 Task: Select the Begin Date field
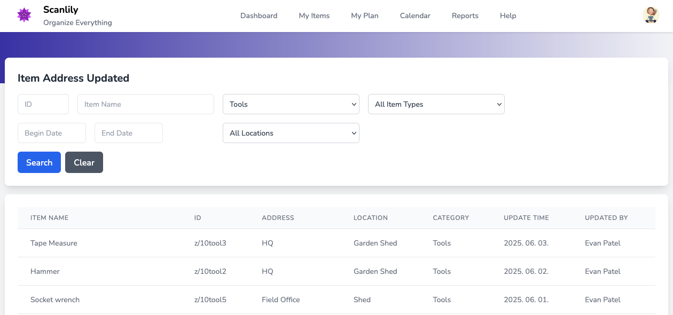pos(52,133)
